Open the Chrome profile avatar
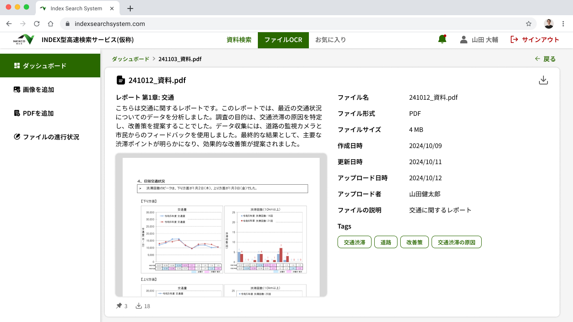573x322 pixels. coord(549,24)
